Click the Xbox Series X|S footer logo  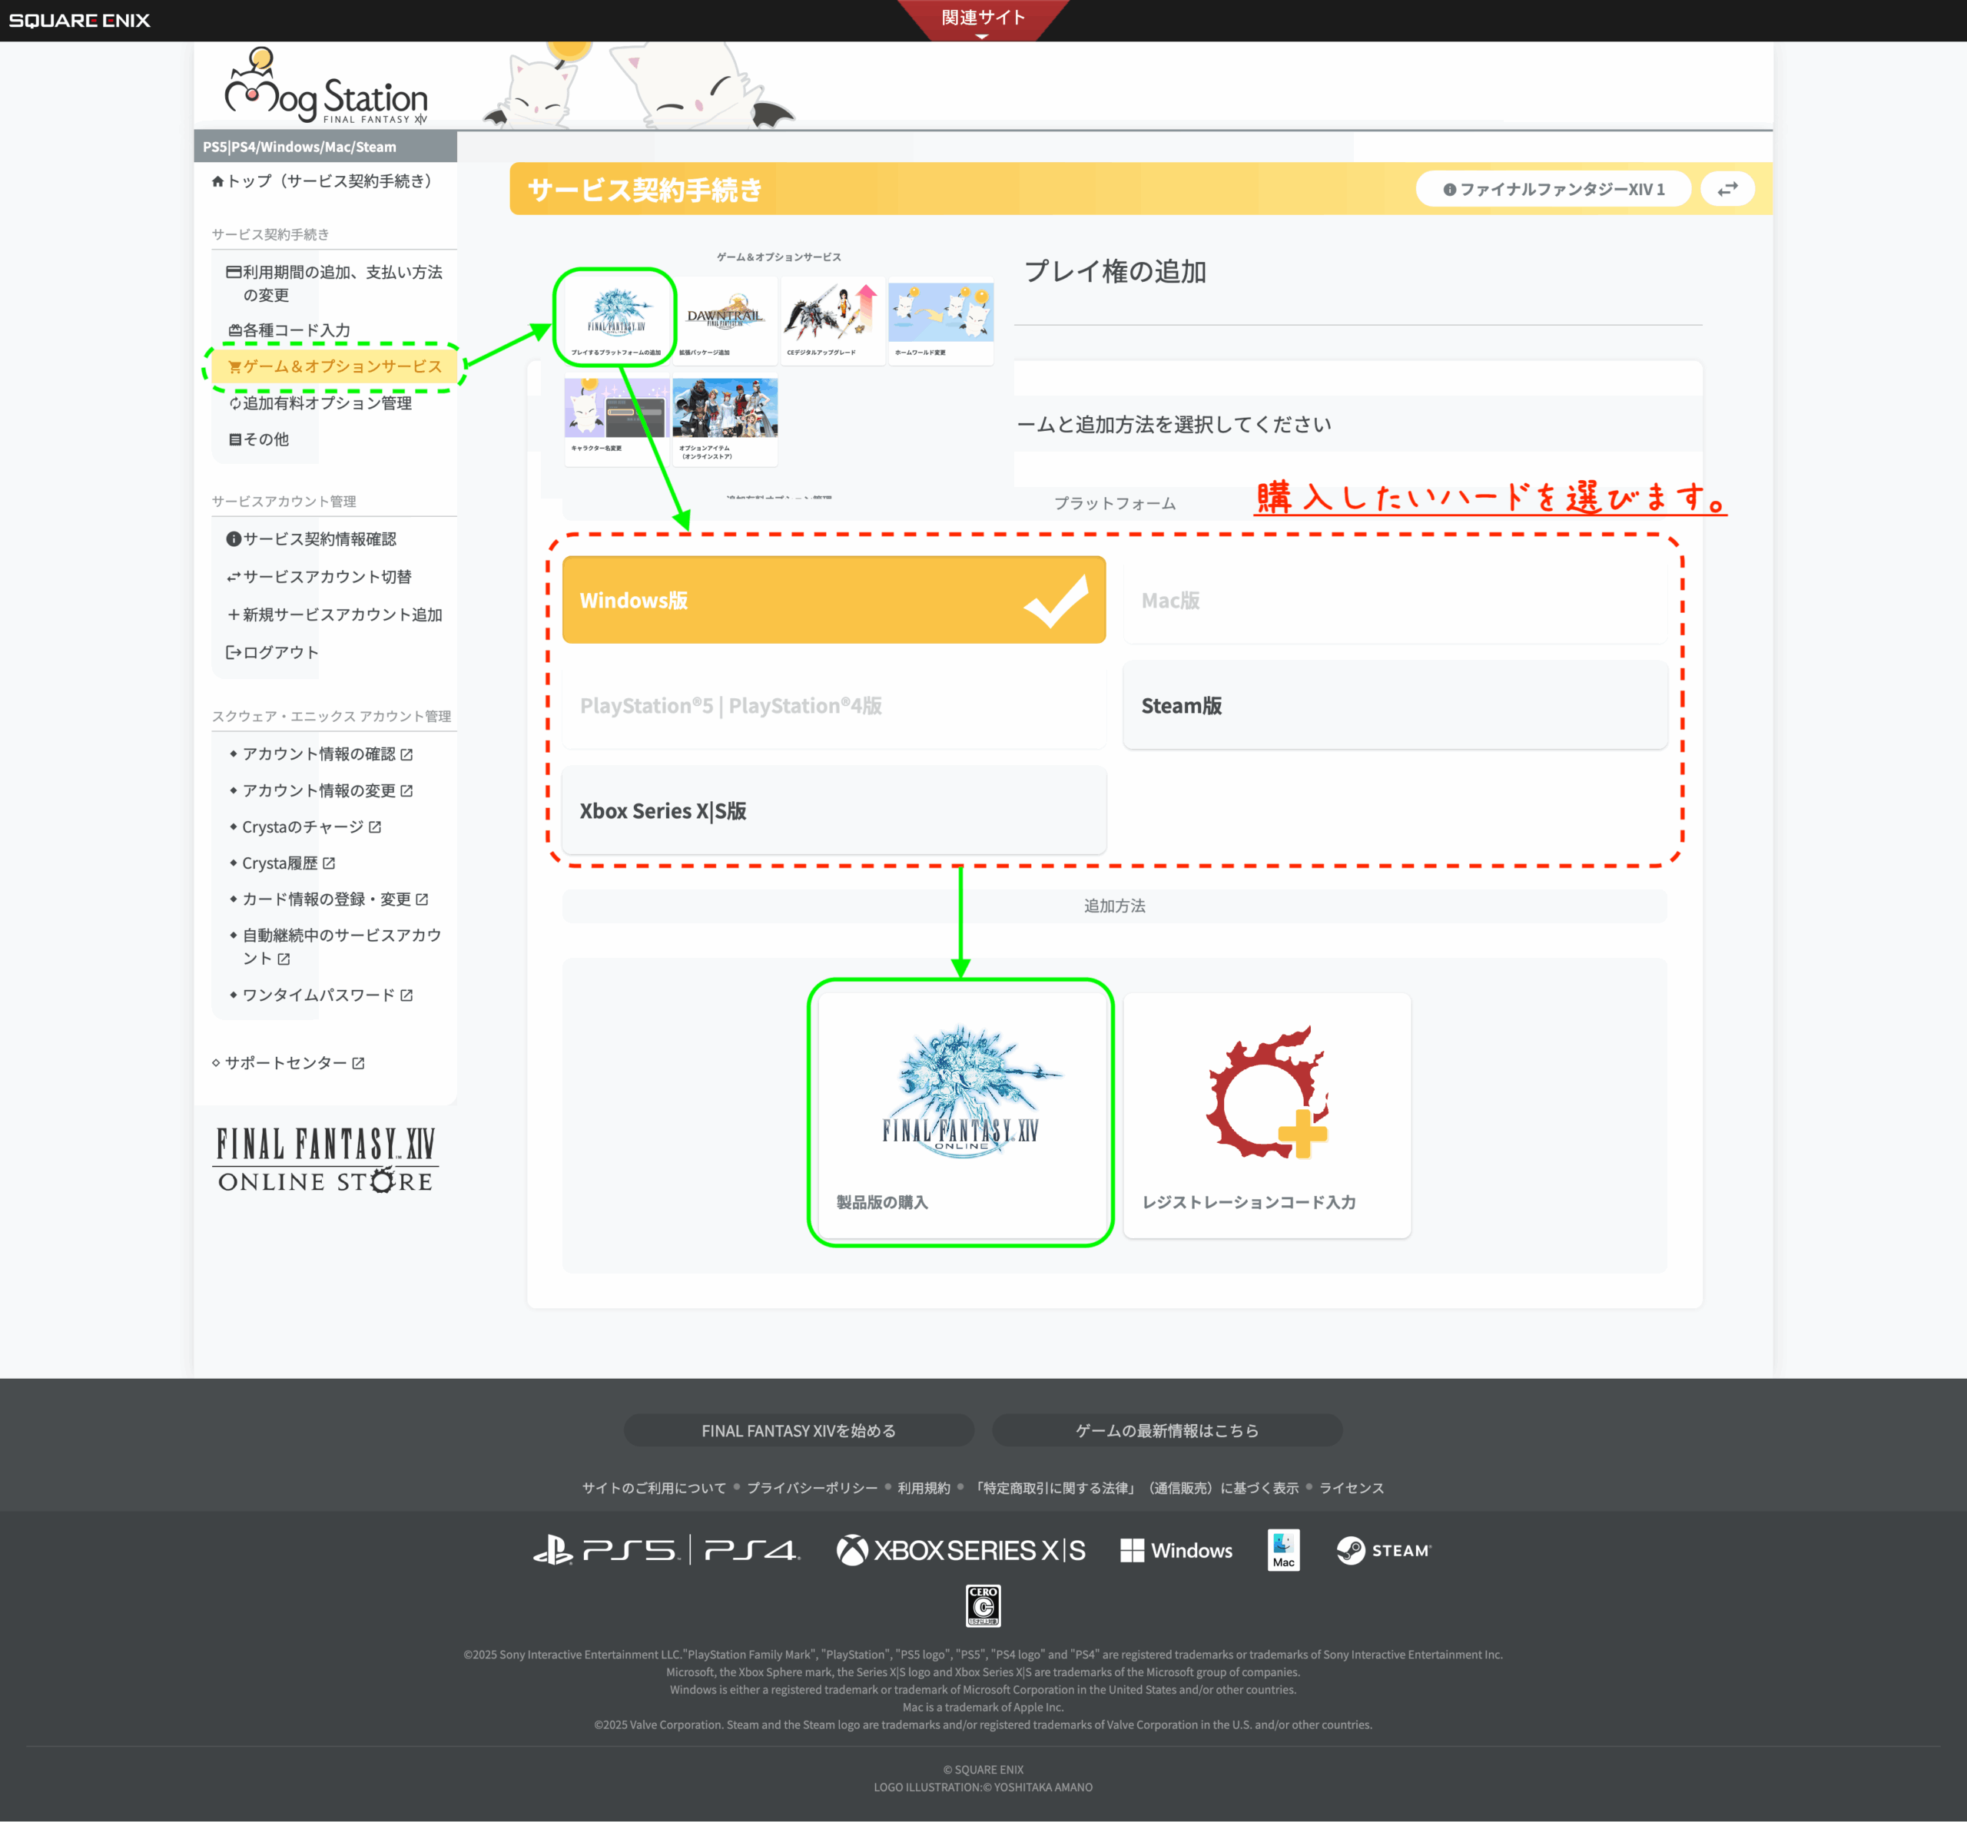pos(960,1550)
